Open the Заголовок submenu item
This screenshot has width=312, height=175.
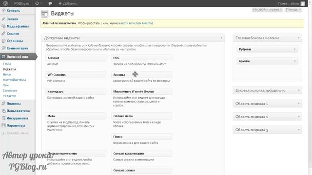[x=10, y=91]
